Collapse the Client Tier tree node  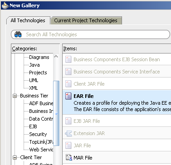[15, 157]
